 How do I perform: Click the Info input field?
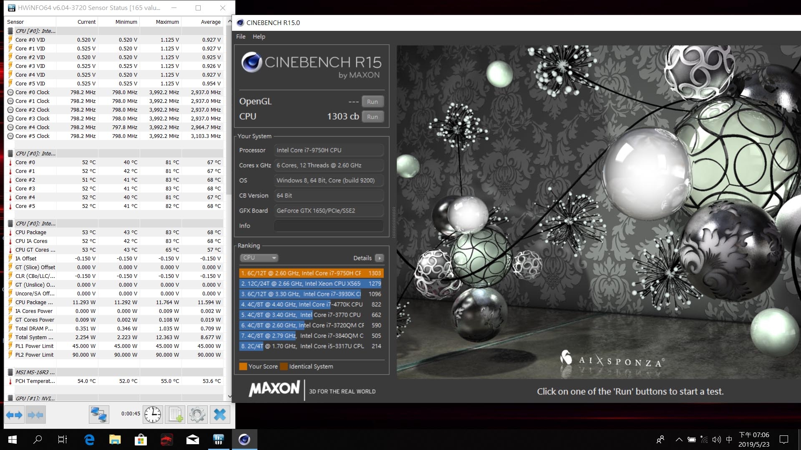pyautogui.click(x=329, y=226)
